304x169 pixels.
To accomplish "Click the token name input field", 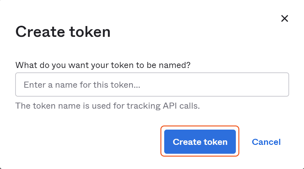I will (152, 84).
